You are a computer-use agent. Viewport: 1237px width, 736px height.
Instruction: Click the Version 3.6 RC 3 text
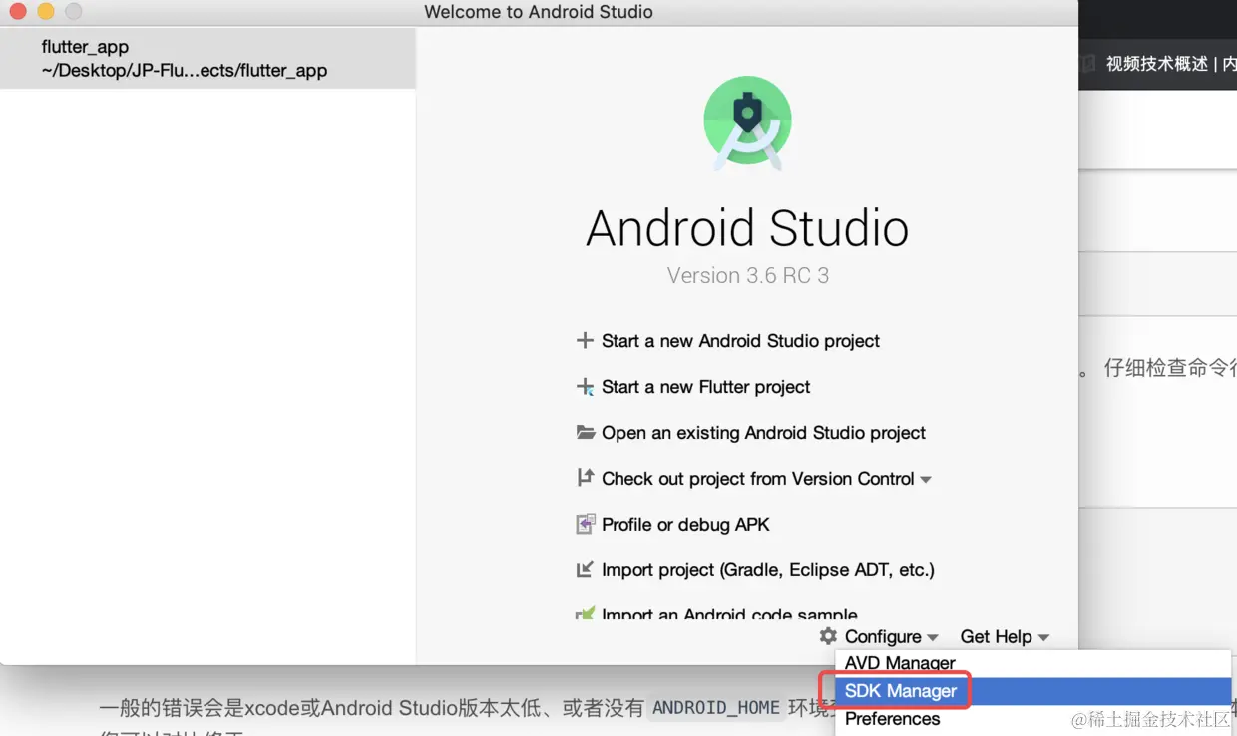[x=747, y=276]
